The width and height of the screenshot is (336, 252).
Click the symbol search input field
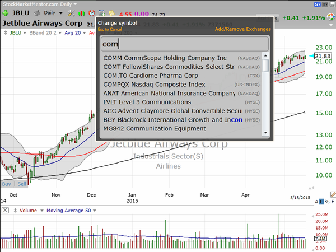185,44
